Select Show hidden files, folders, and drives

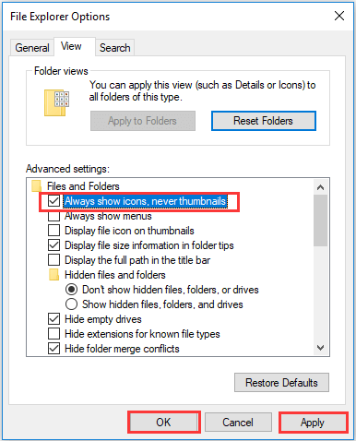[71, 304]
